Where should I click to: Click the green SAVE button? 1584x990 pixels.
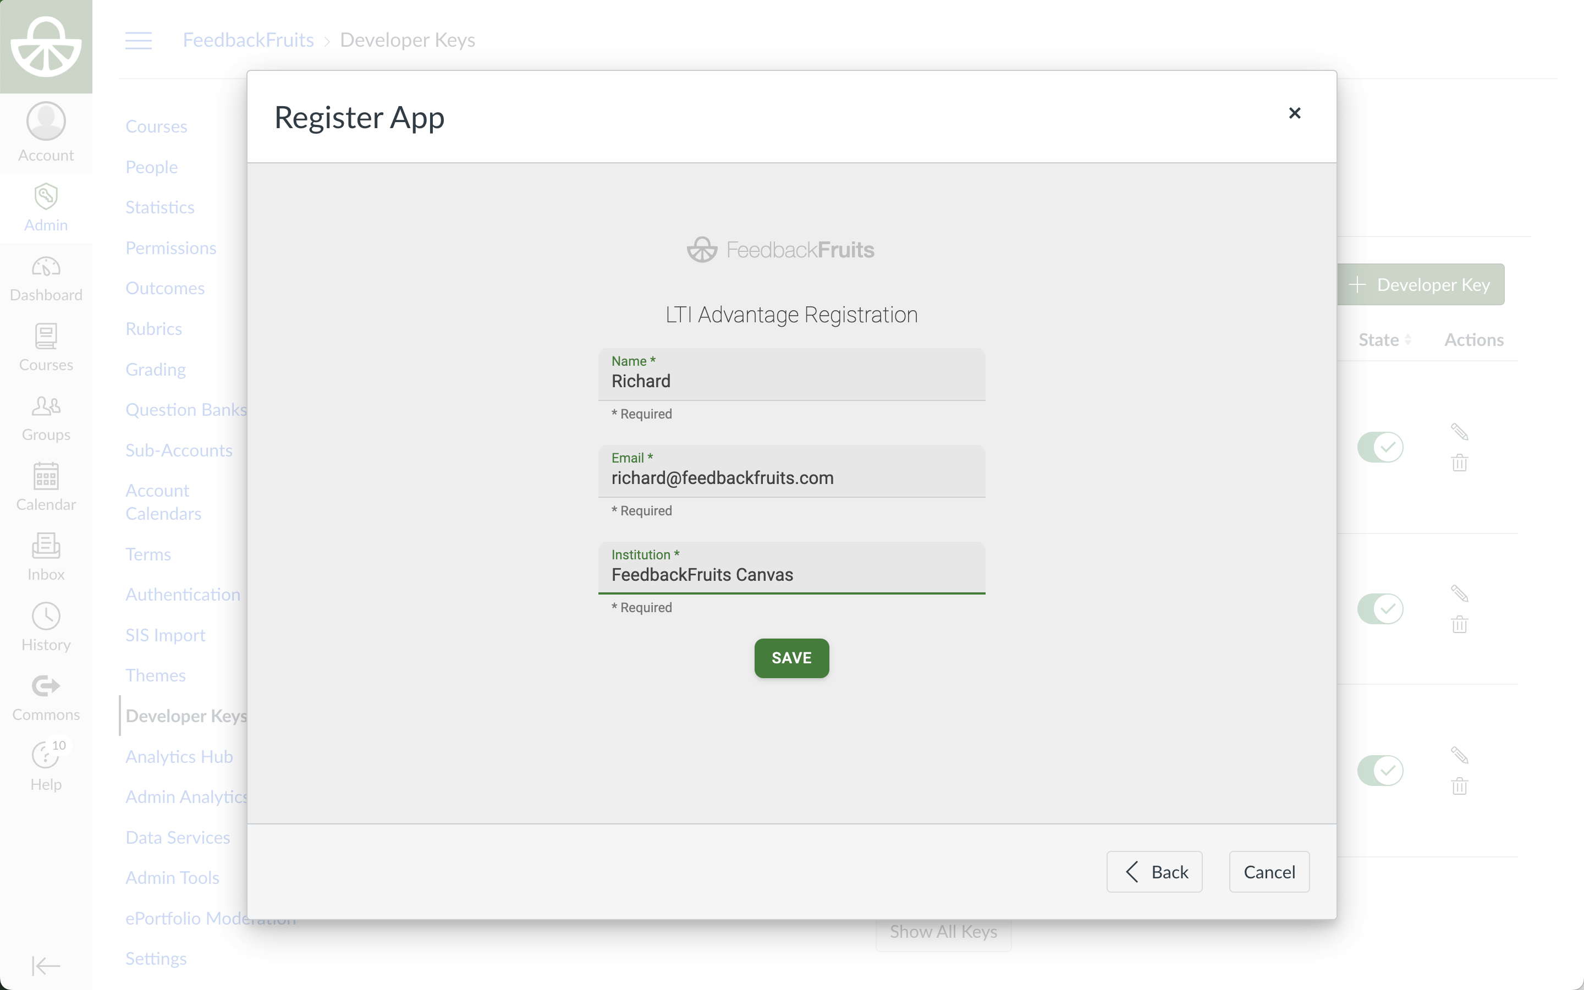(x=791, y=658)
